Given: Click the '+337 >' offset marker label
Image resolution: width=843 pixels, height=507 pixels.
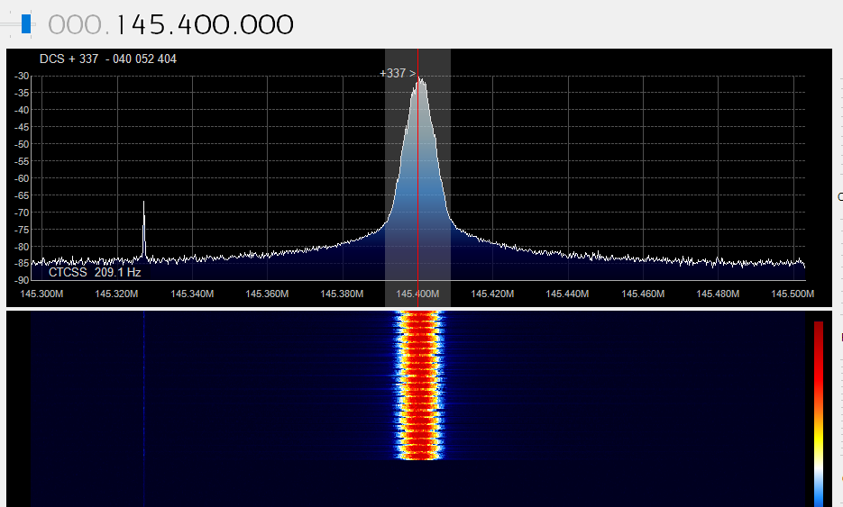Looking at the screenshot, I should tap(398, 73).
